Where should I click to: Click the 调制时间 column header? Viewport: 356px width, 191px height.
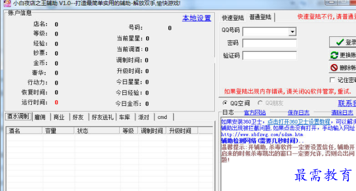[152, 131]
